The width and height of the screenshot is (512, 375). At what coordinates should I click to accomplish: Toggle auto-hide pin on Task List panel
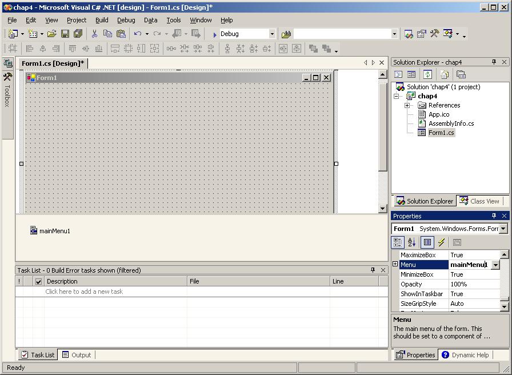point(373,270)
